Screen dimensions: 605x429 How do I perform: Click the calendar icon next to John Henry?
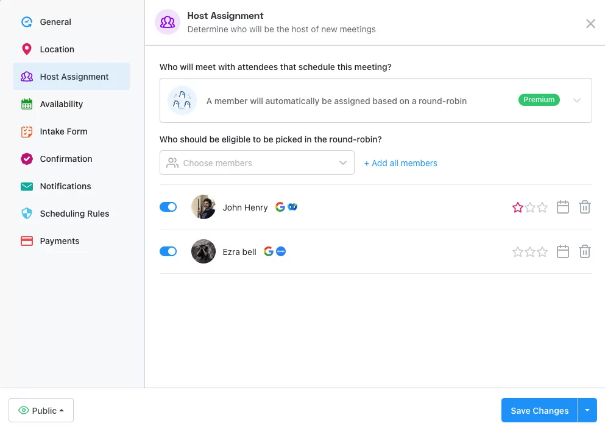click(562, 207)
